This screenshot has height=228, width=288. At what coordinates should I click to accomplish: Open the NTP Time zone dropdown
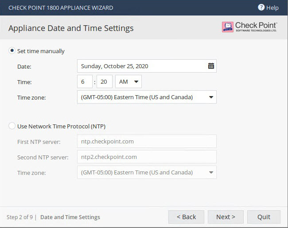coord(147,172)
